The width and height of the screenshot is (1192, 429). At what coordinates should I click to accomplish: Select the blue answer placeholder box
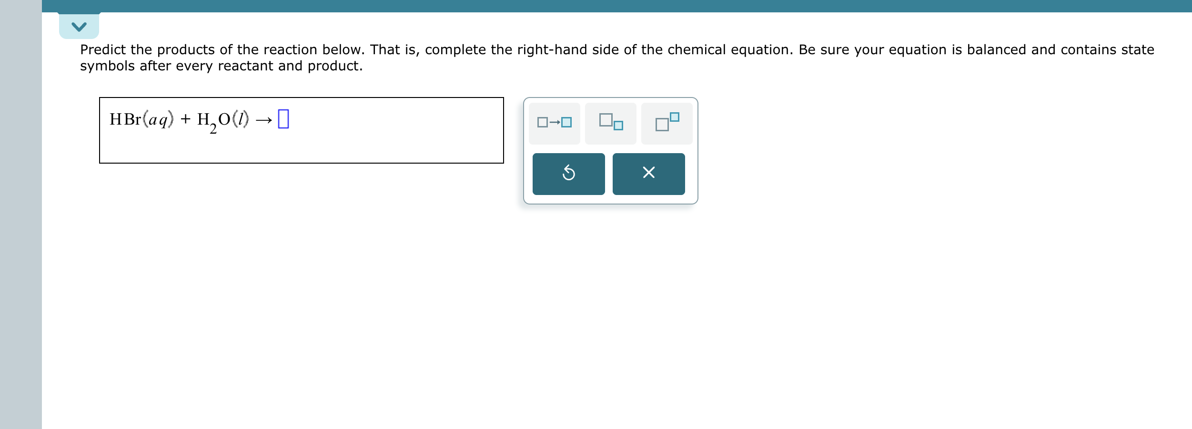(x=283, y=120)
